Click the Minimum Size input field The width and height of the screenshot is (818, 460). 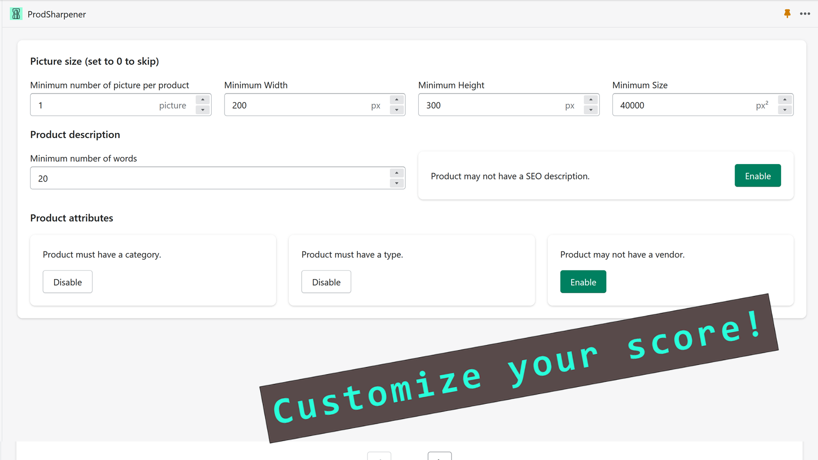(702, 105)
